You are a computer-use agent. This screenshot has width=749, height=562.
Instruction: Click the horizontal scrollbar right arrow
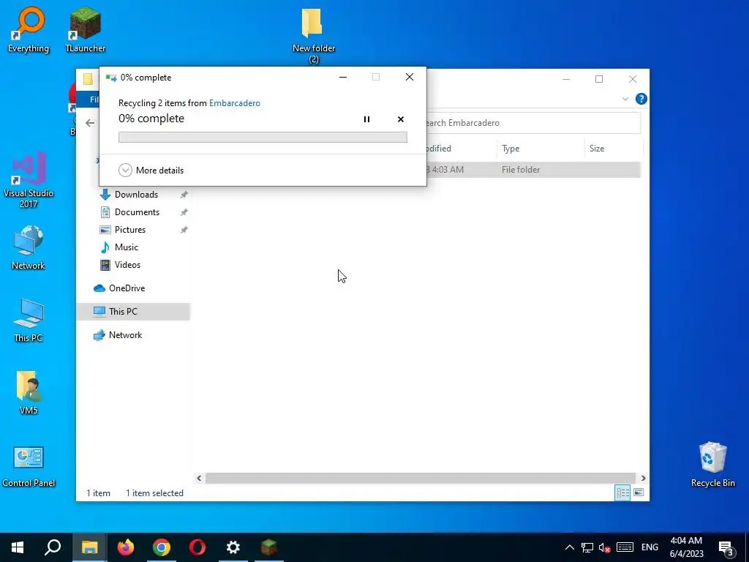644,478
